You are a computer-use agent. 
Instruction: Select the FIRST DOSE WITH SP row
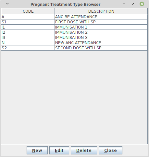coord(74,22)
